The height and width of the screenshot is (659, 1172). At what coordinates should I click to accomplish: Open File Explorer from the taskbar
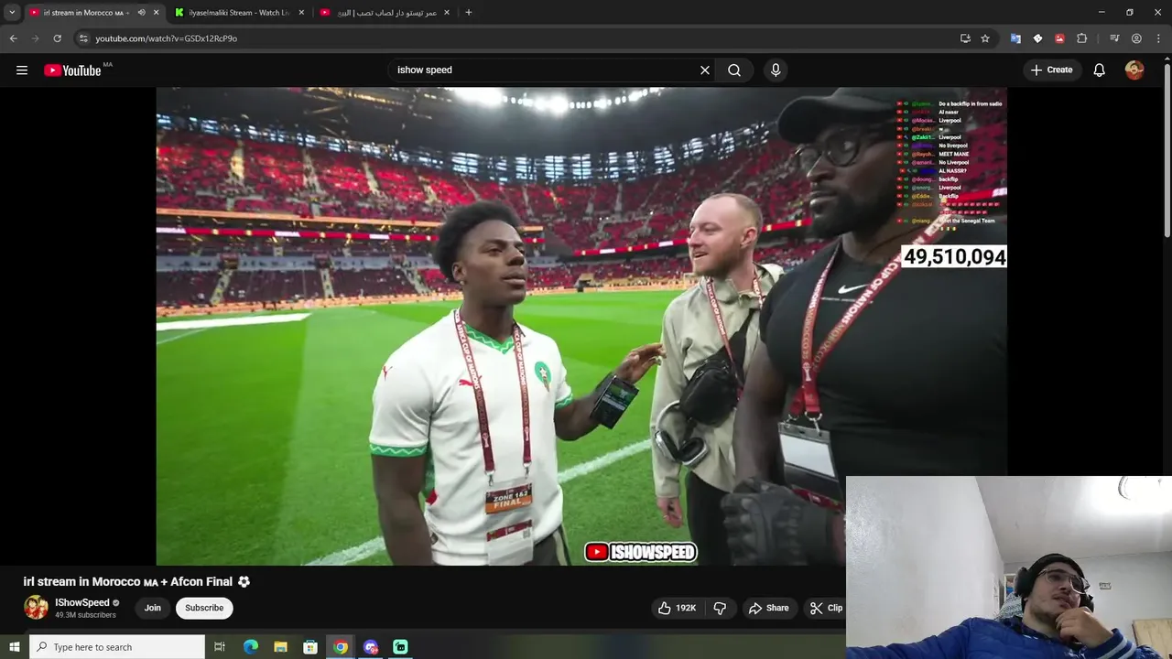coord(280,647)
